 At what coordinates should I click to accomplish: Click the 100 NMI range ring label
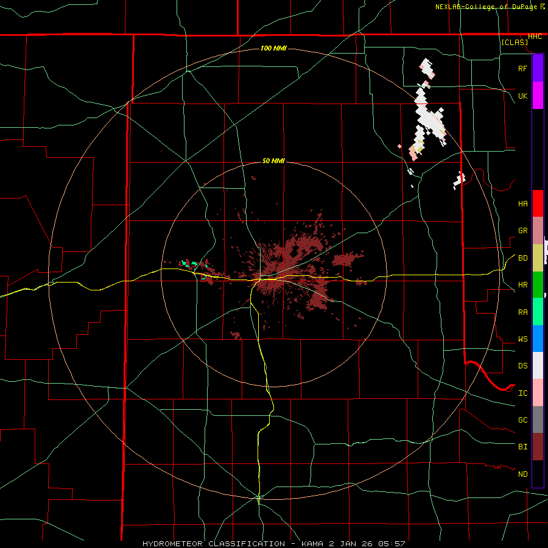pyautogui.click(x=273, y=48)
